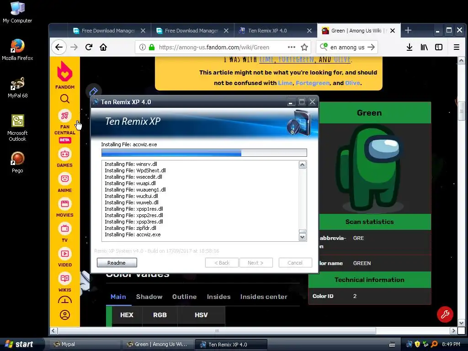Open Games section in Fandom sidebar
Image resolution: width=468 pixels, height=351 pixels.
[65, 158]
